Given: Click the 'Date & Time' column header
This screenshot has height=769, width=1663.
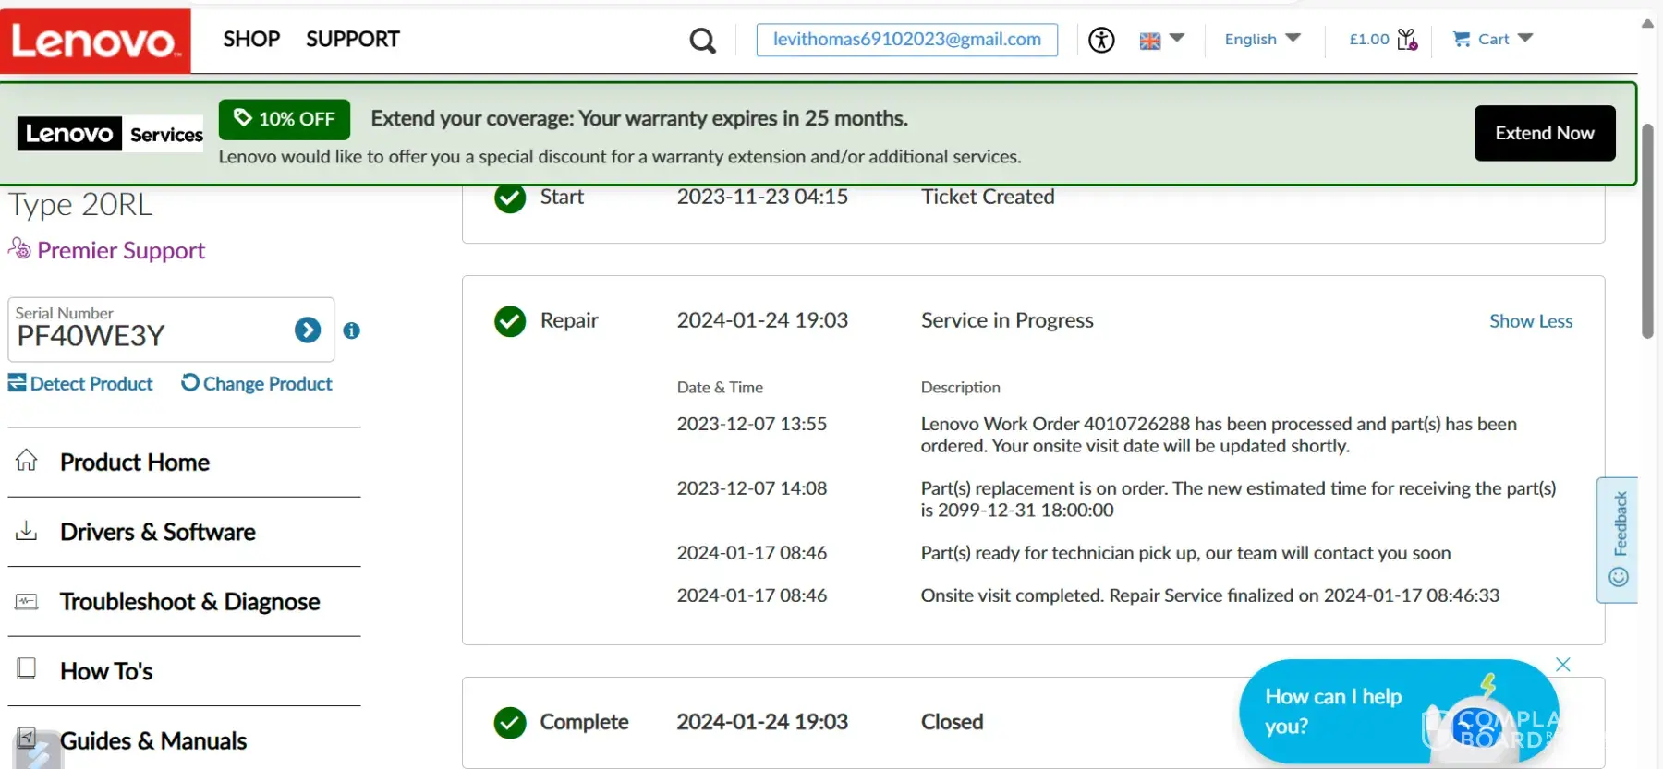Looking at the screenshot, I should 720,388.
